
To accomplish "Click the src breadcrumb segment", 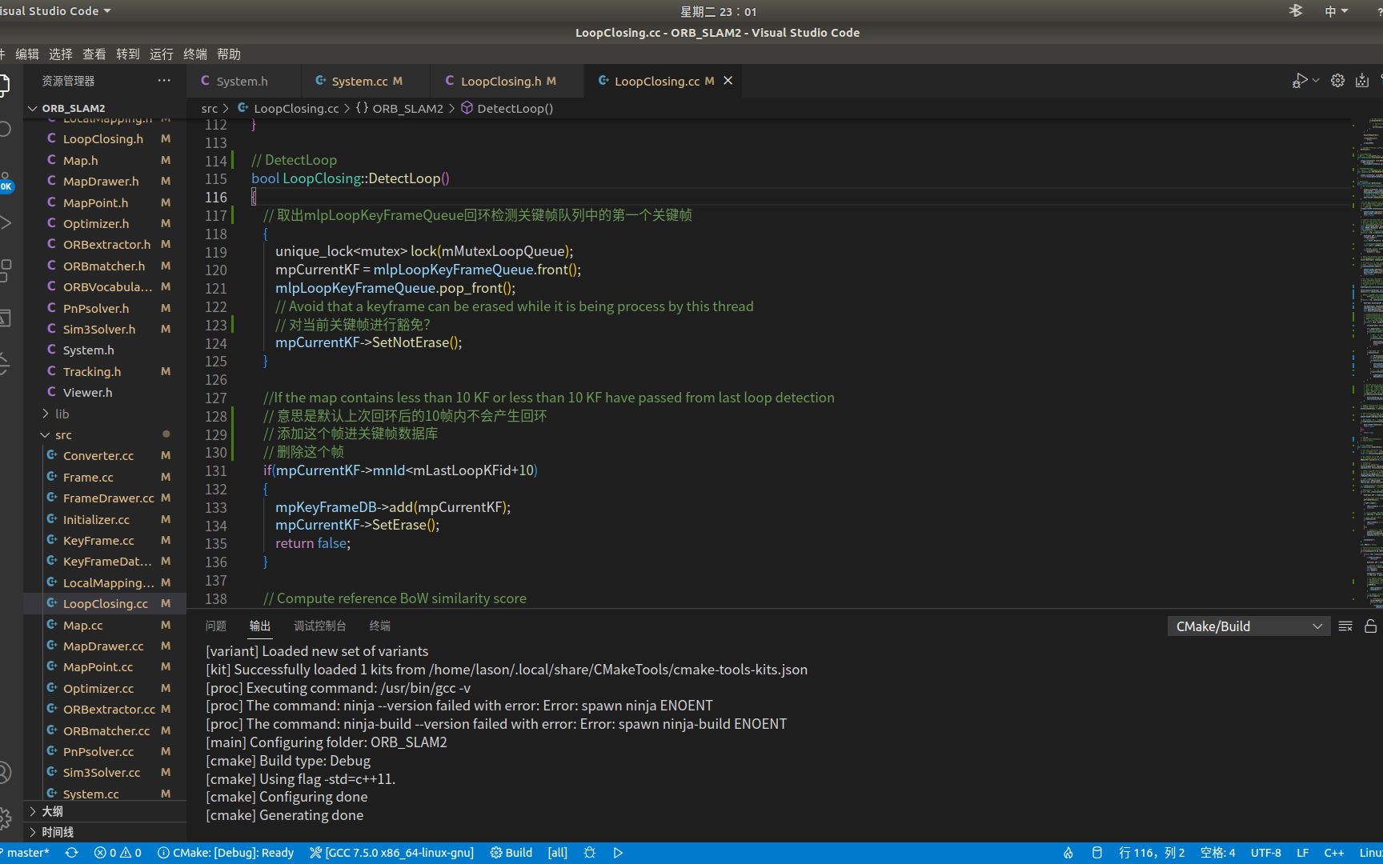I will pyautogui.click(x=209, y=108).
